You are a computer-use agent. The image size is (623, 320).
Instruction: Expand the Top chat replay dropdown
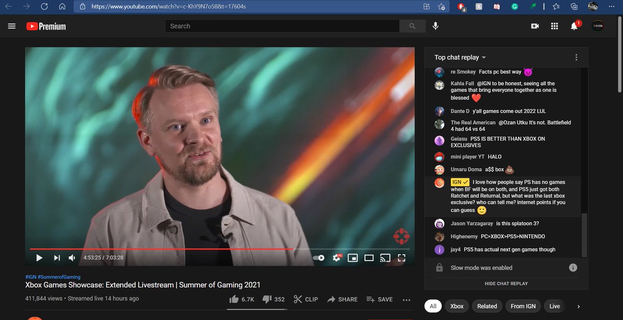click(x=461, y=58)
